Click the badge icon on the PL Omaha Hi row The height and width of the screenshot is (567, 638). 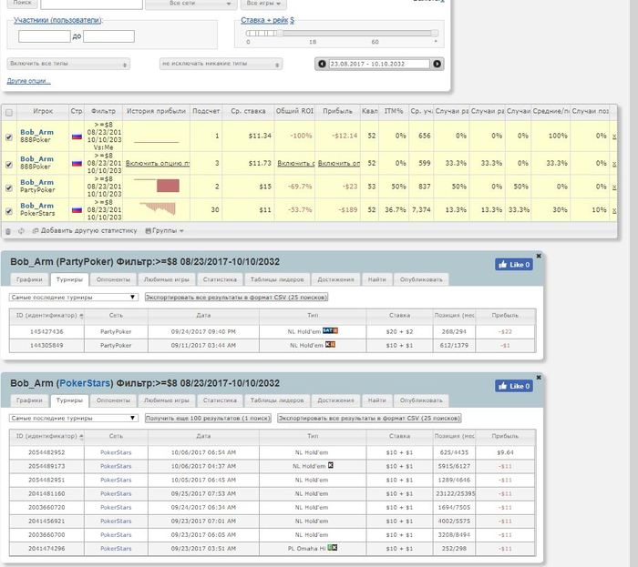(x=333, y=548)
